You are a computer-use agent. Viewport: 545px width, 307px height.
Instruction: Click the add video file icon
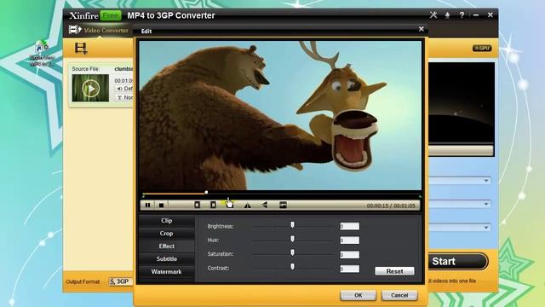coord(81,49)
